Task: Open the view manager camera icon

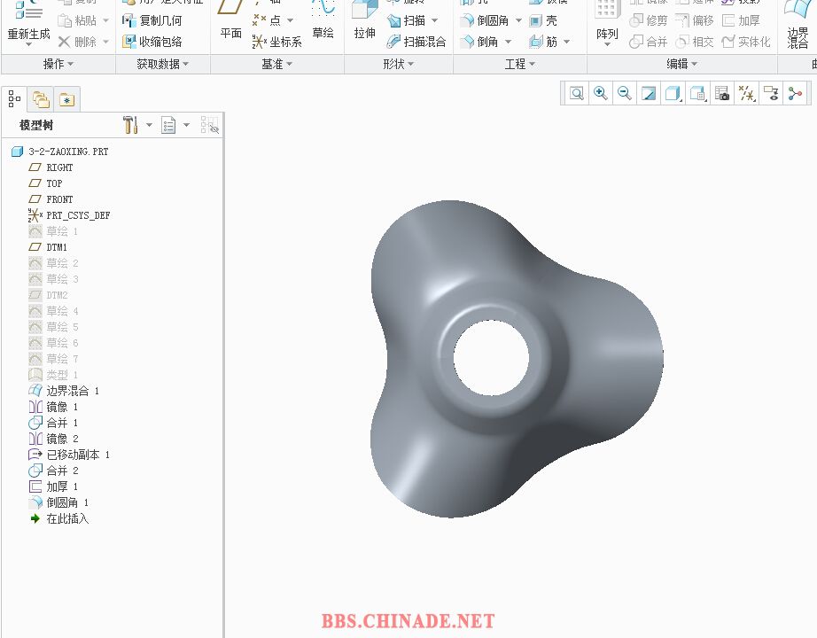Action: pos(721,93)
